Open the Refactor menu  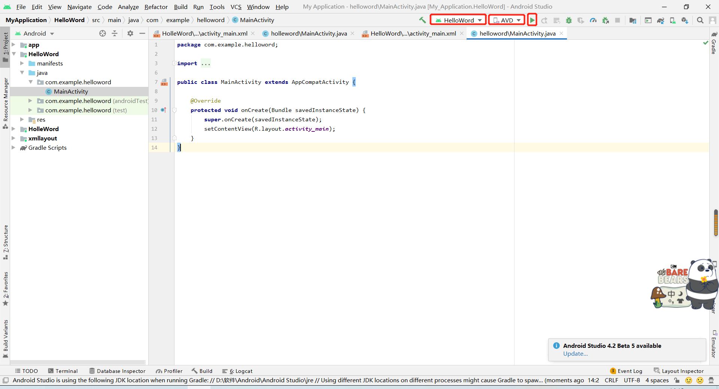coord(156,7)
